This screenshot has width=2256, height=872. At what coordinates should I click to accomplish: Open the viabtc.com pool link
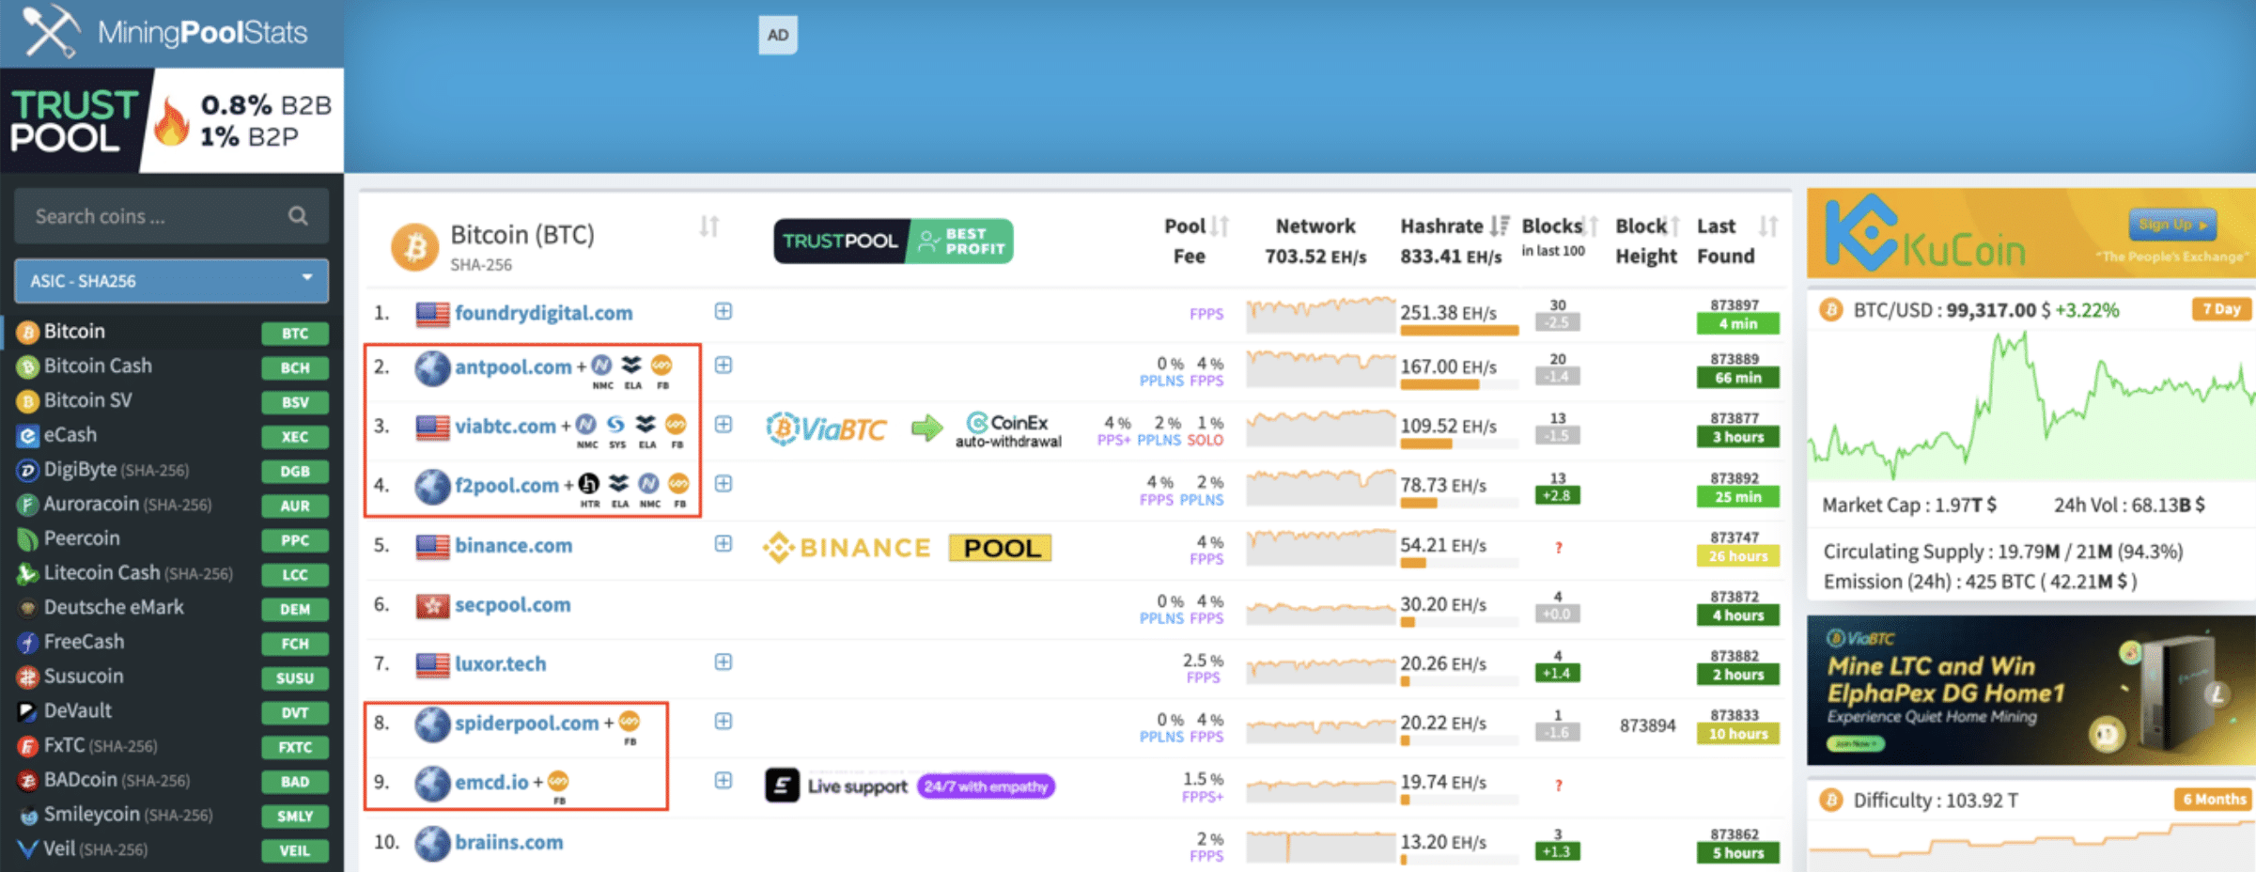click(x=506, y=427)
